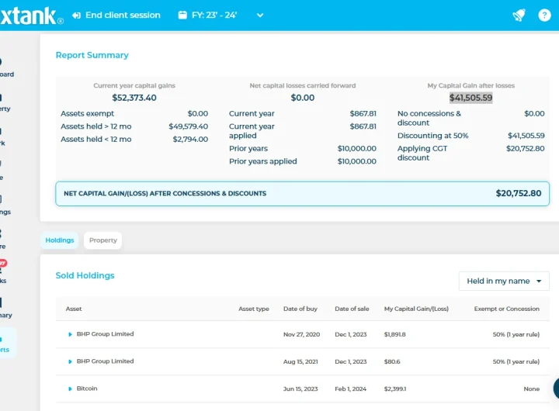Open the Reports item in the left sidebar

coord(4,344)
